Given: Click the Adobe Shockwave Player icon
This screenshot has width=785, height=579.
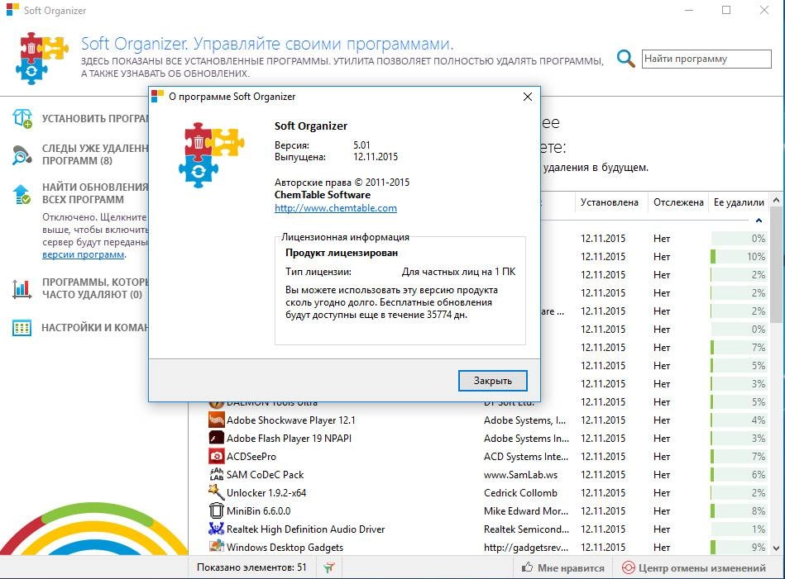Looking at the screenshot, I should tap(216, 420).
